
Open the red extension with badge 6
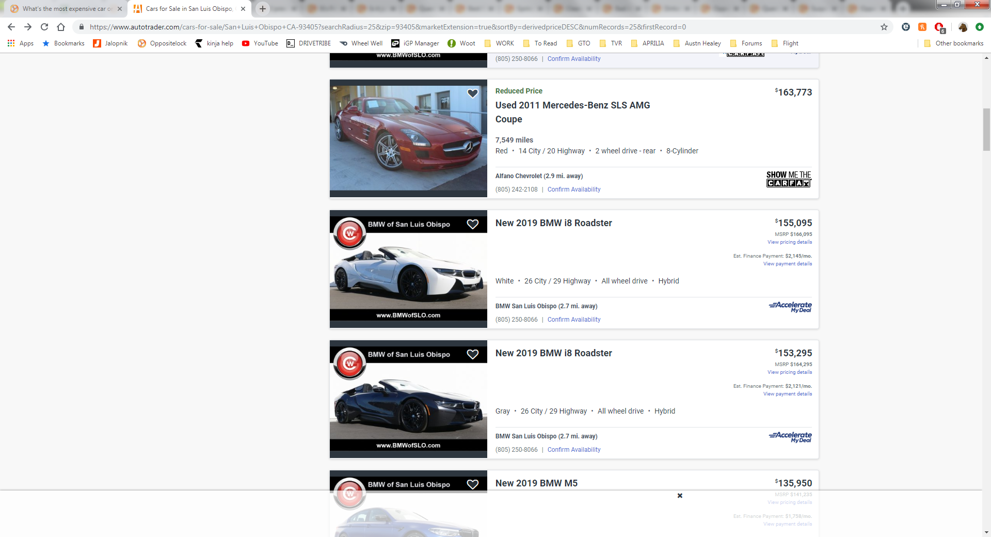point(939,27)
